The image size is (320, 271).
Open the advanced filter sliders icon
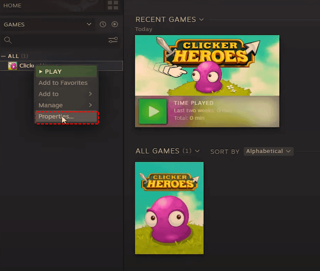click(113, 40)
